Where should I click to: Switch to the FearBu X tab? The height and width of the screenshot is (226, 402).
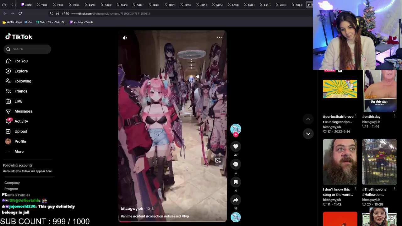click(x=122, y=5)
